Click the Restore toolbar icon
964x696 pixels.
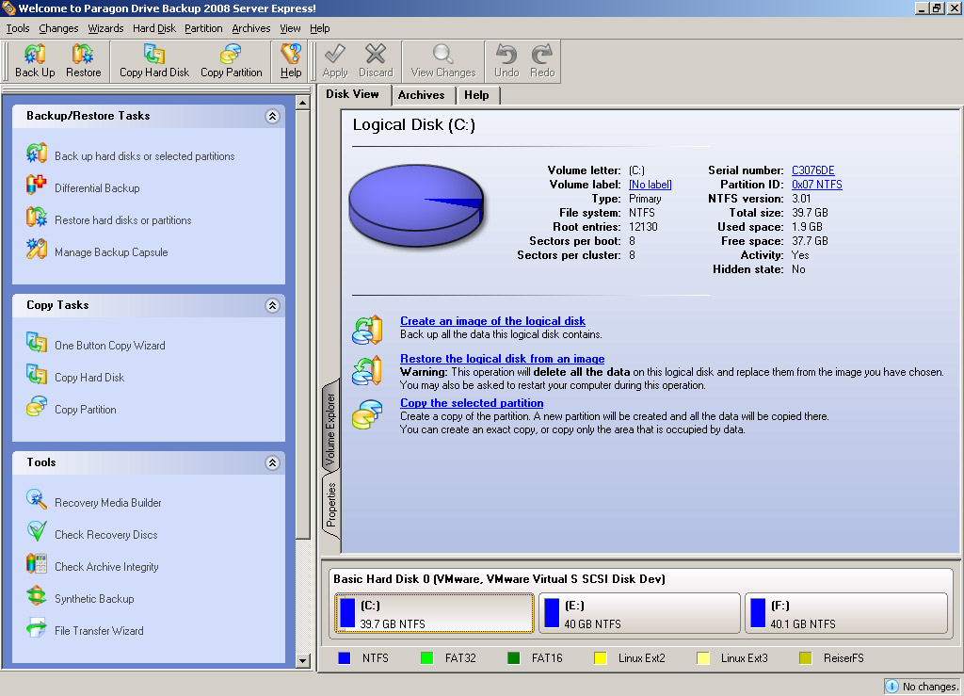click(x=83, y=54)
